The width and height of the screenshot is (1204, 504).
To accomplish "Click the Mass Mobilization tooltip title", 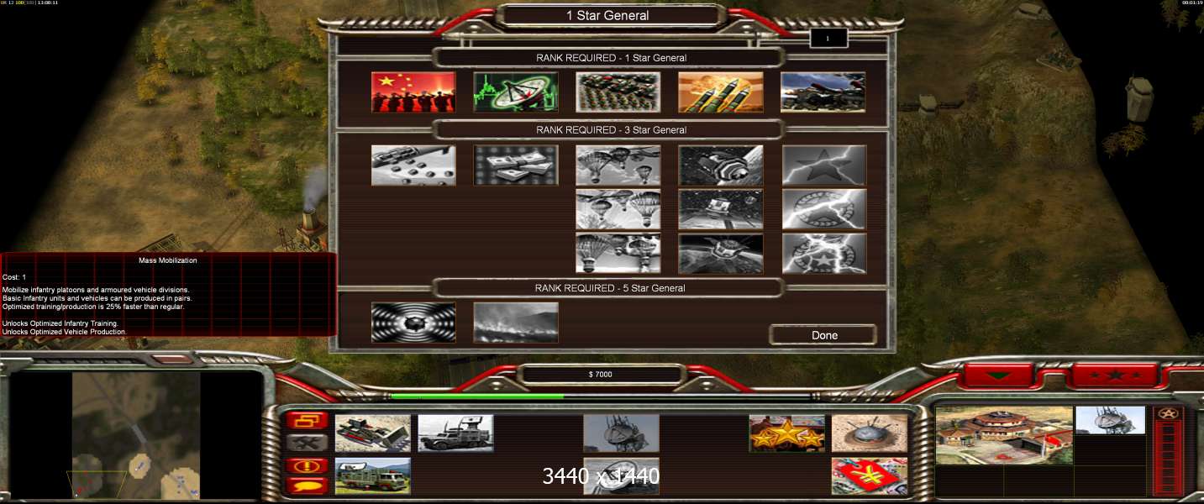I will [168, 260].
